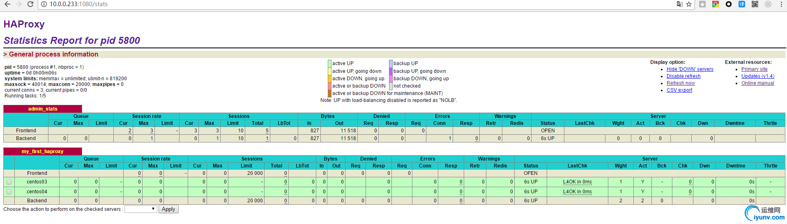
Task: Open the QR code extension
Action: click(755, 4)
